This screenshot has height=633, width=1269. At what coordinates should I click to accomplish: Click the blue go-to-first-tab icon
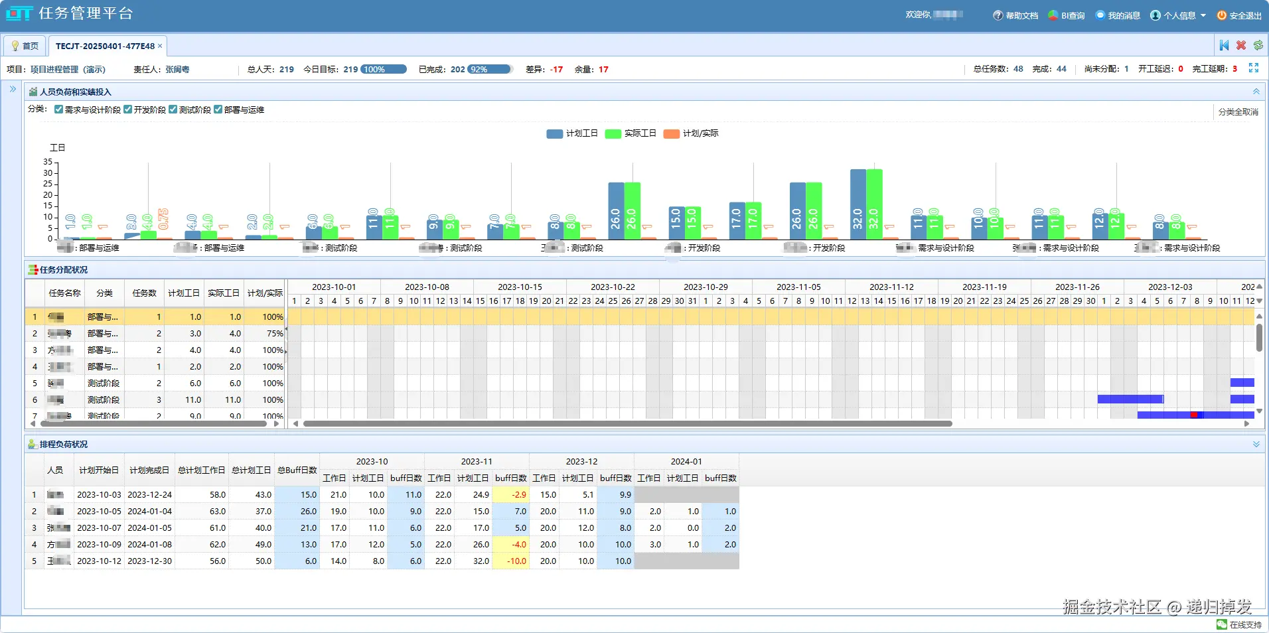pyautogui.click(x=1224, y=45)
